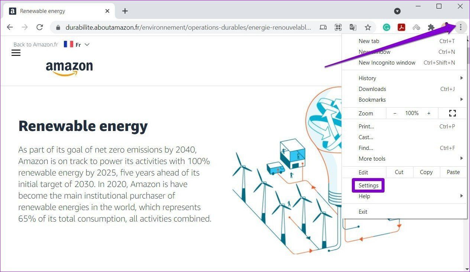Open the tab search dropdown arrow

click(x=397, y=11)
